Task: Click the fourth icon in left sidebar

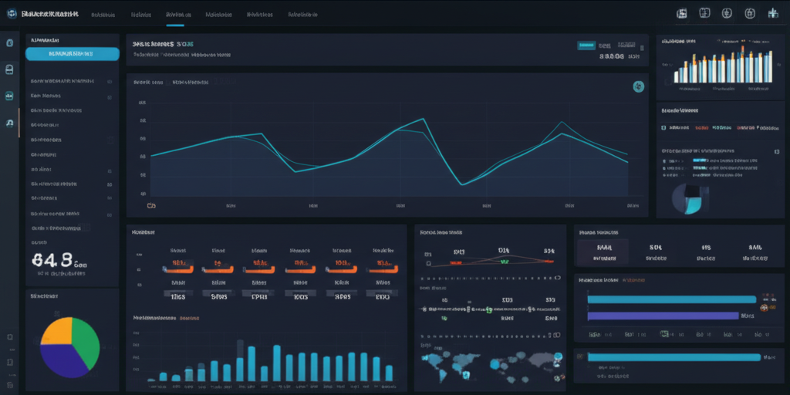Action: tap(9, 123)
